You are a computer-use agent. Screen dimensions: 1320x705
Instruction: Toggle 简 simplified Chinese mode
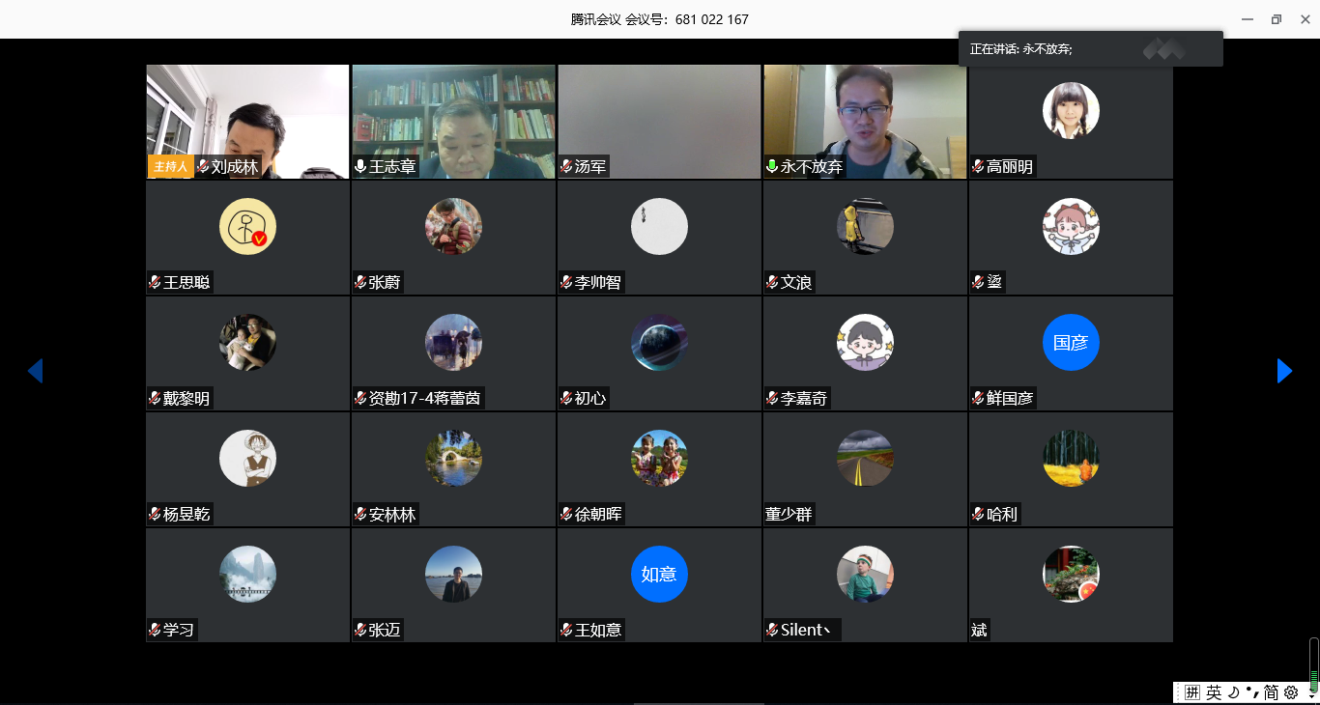(1271, 692)
